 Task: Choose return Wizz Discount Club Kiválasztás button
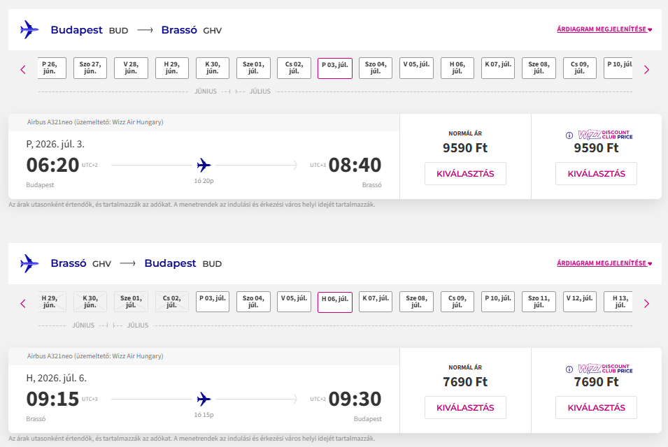tap(596, 408)
